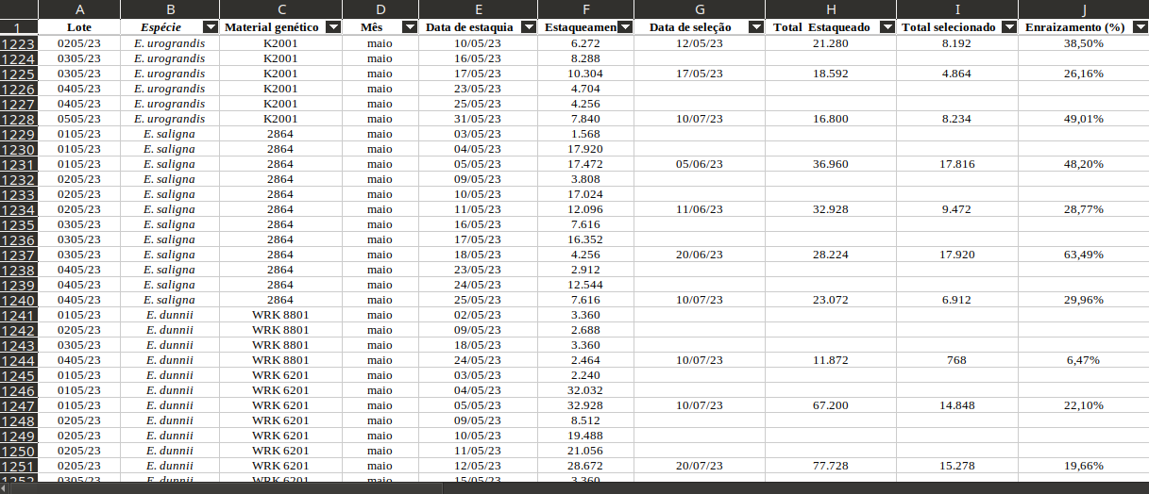Click data de seleção 05/06/23

tap(699, 164)
